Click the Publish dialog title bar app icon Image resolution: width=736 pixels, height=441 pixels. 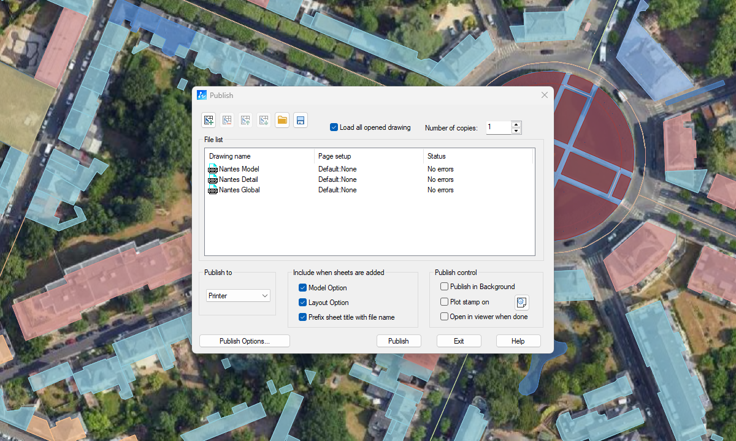(202, 95)
